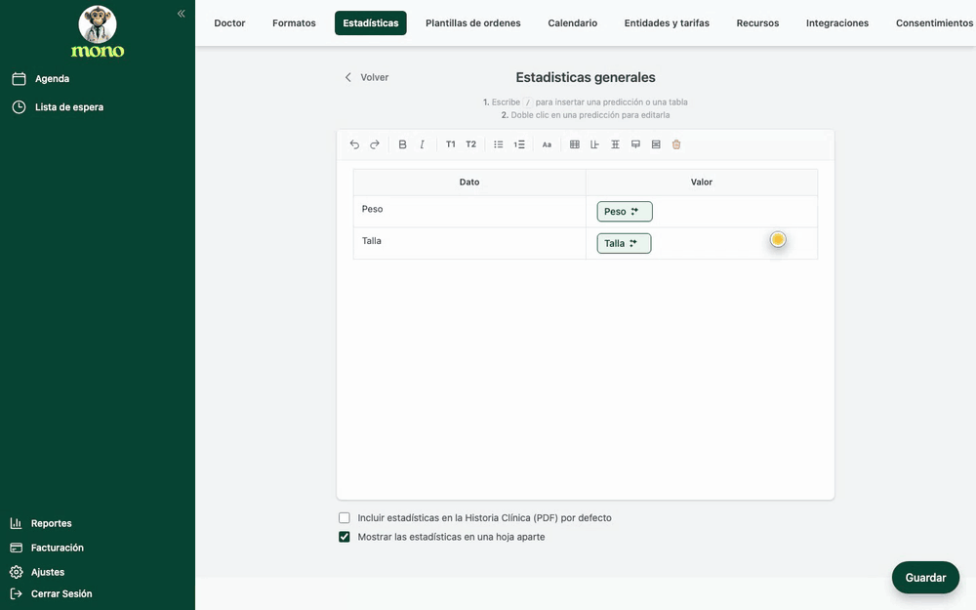Click the Aa text case button
Screen dimensions: 976x610
click(547, 144)
